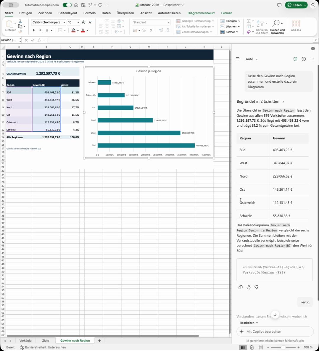Click the percent style icon
Screen dimensions: 319x351
point(144,30)
